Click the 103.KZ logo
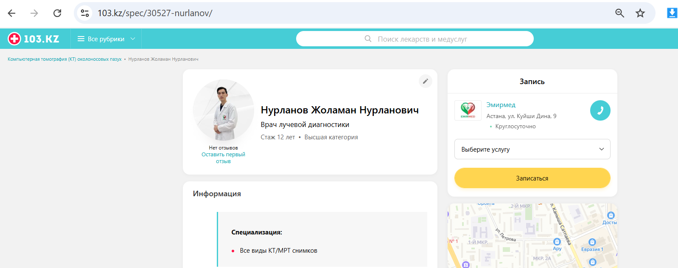Screen dimensions: 678x268 pos(34,39)
